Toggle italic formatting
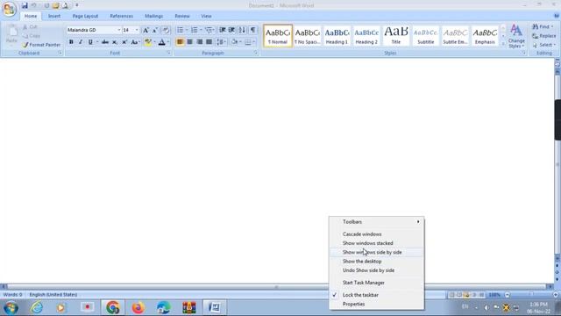This screenshot has width=561, height=316. coord(81,42)
